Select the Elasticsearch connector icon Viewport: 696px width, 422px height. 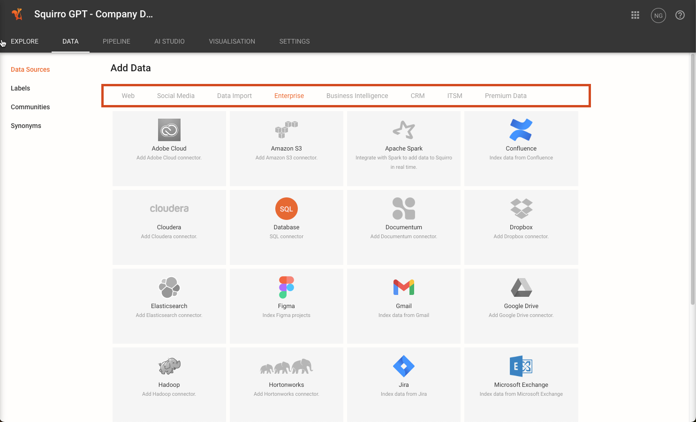pyautogui.click(x=169, y=287)
